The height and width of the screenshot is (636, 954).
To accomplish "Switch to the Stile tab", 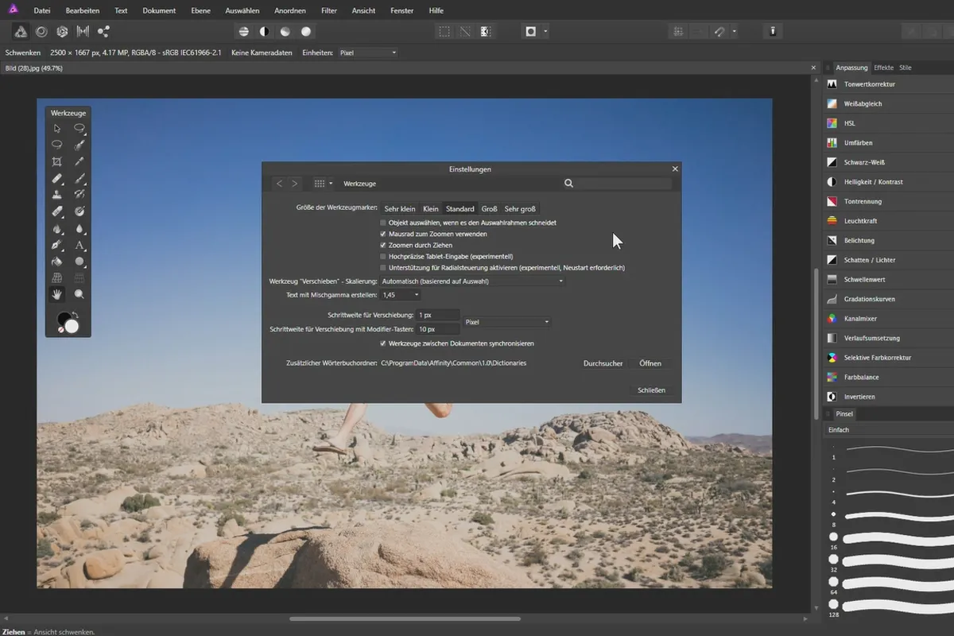I will [x=906, y=68].
